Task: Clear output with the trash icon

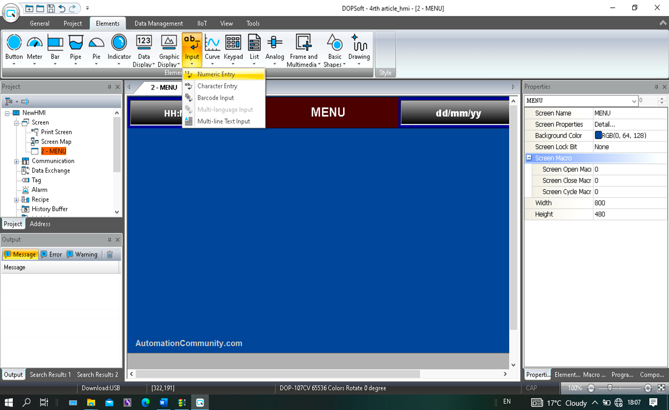Action: [x=110, y=254]
